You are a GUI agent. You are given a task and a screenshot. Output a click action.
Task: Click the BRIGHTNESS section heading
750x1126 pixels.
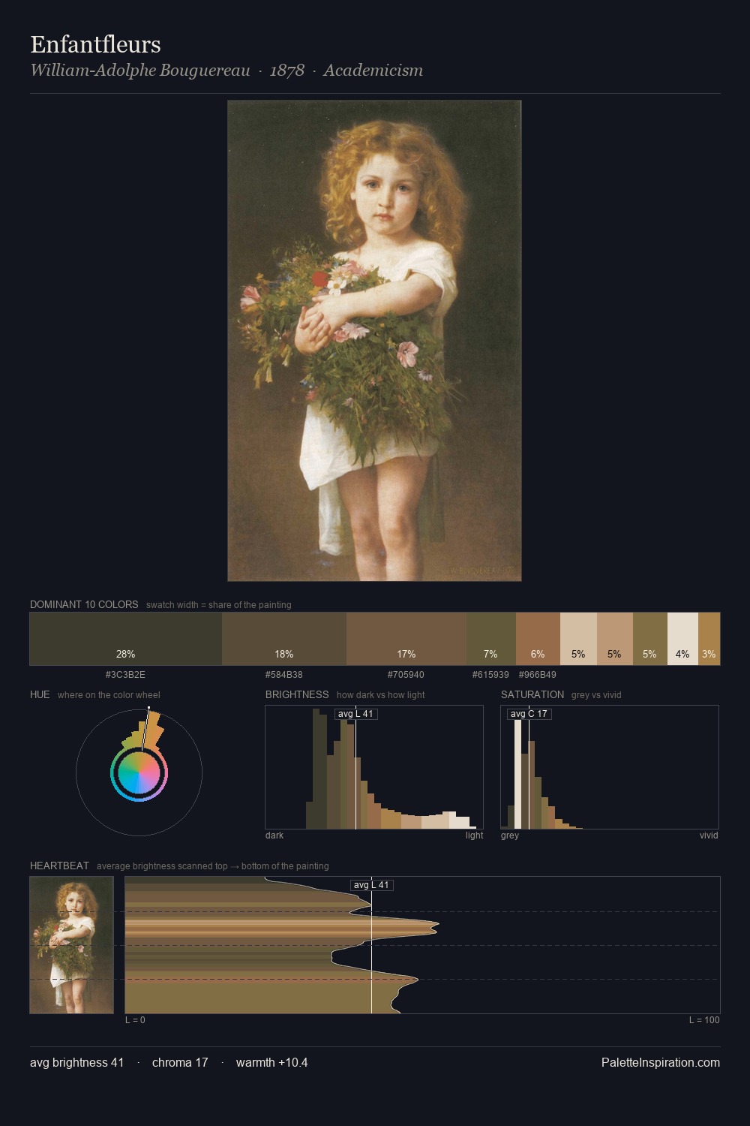[297, 694]
